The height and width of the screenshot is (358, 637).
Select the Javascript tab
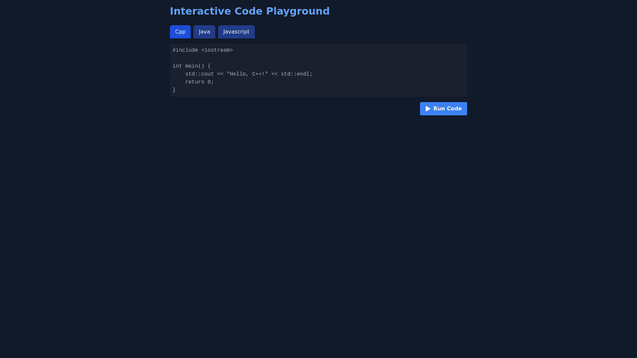click(236, 32)
